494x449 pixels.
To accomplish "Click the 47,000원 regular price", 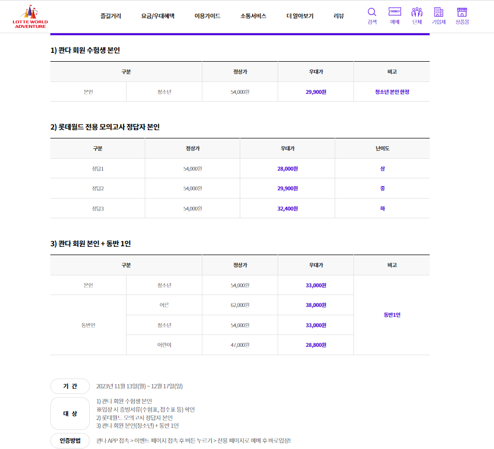I will pos(240,345).
